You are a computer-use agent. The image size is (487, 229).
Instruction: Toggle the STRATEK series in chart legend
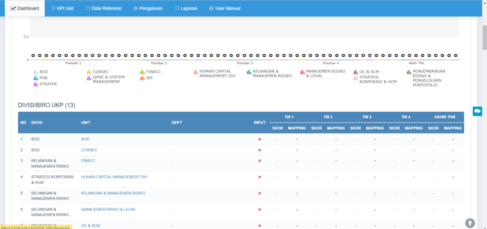48,84
